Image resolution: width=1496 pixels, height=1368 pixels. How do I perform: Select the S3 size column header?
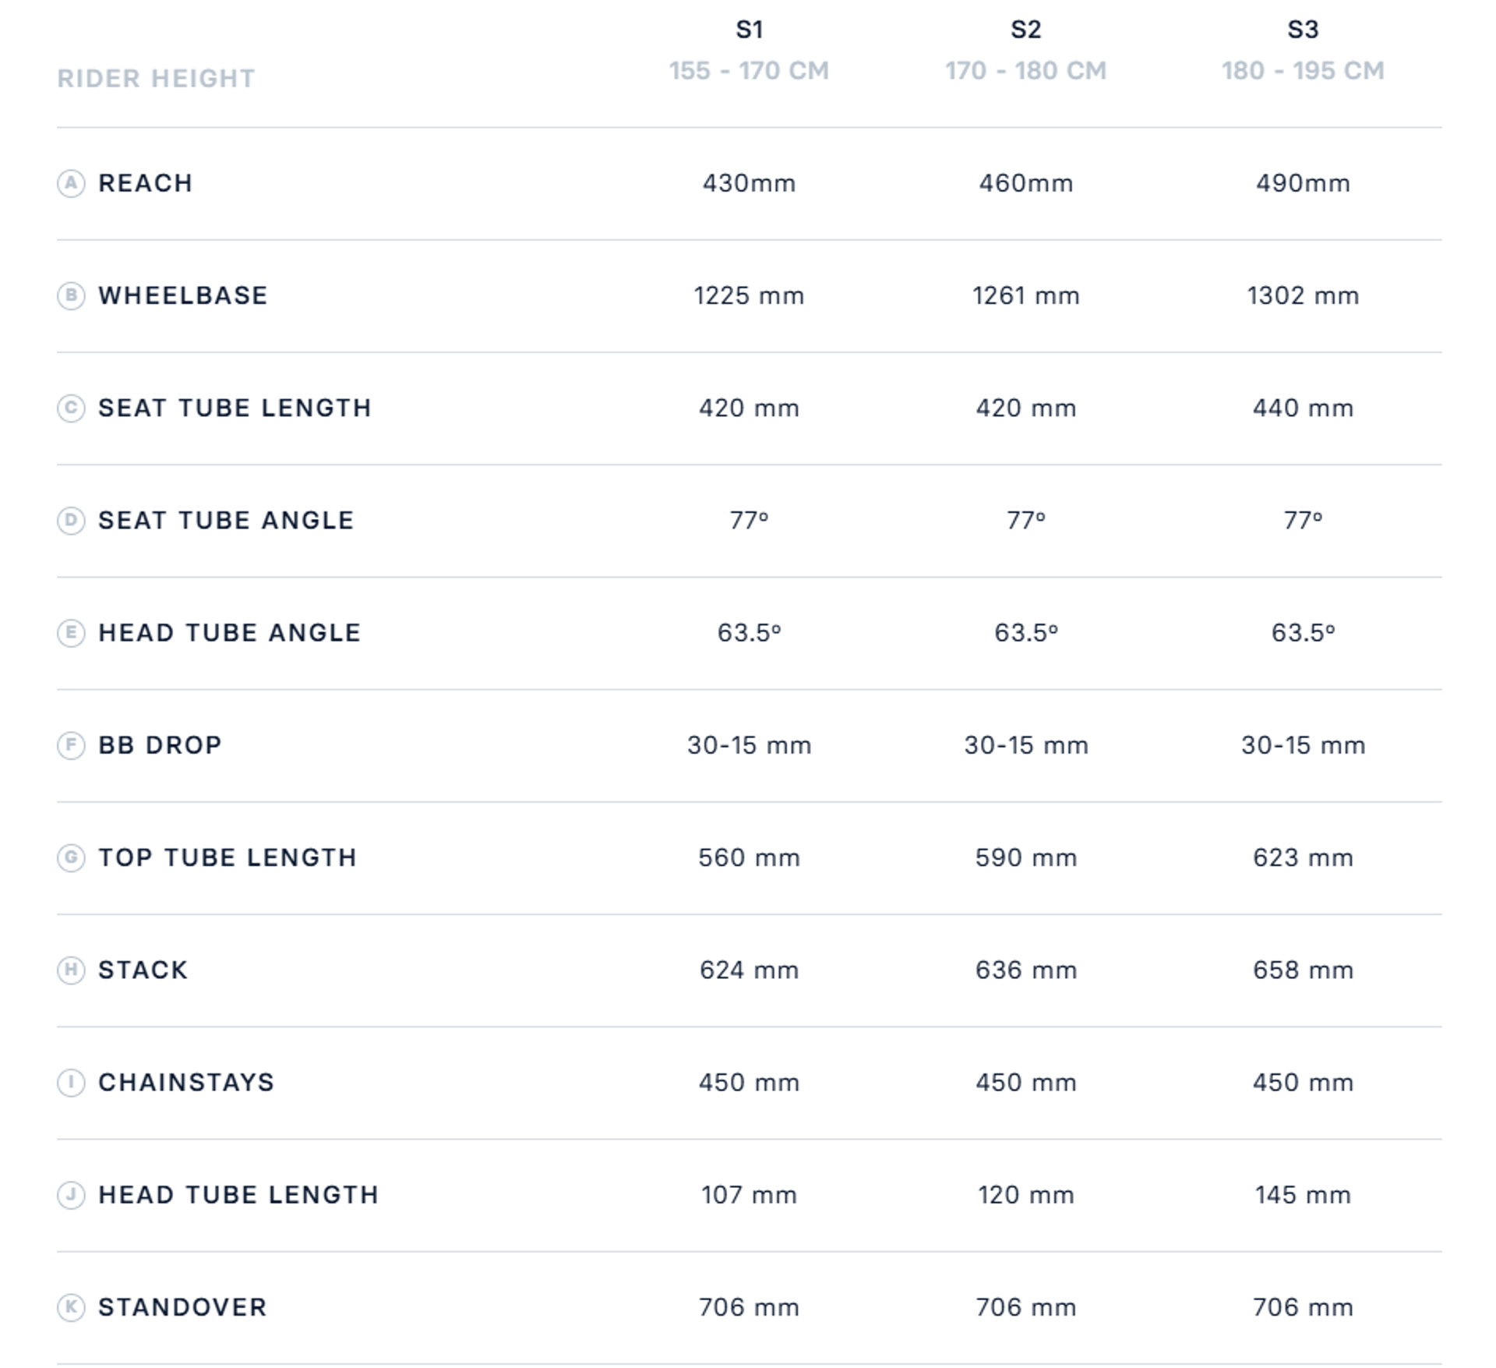(x=1303, y=30)
